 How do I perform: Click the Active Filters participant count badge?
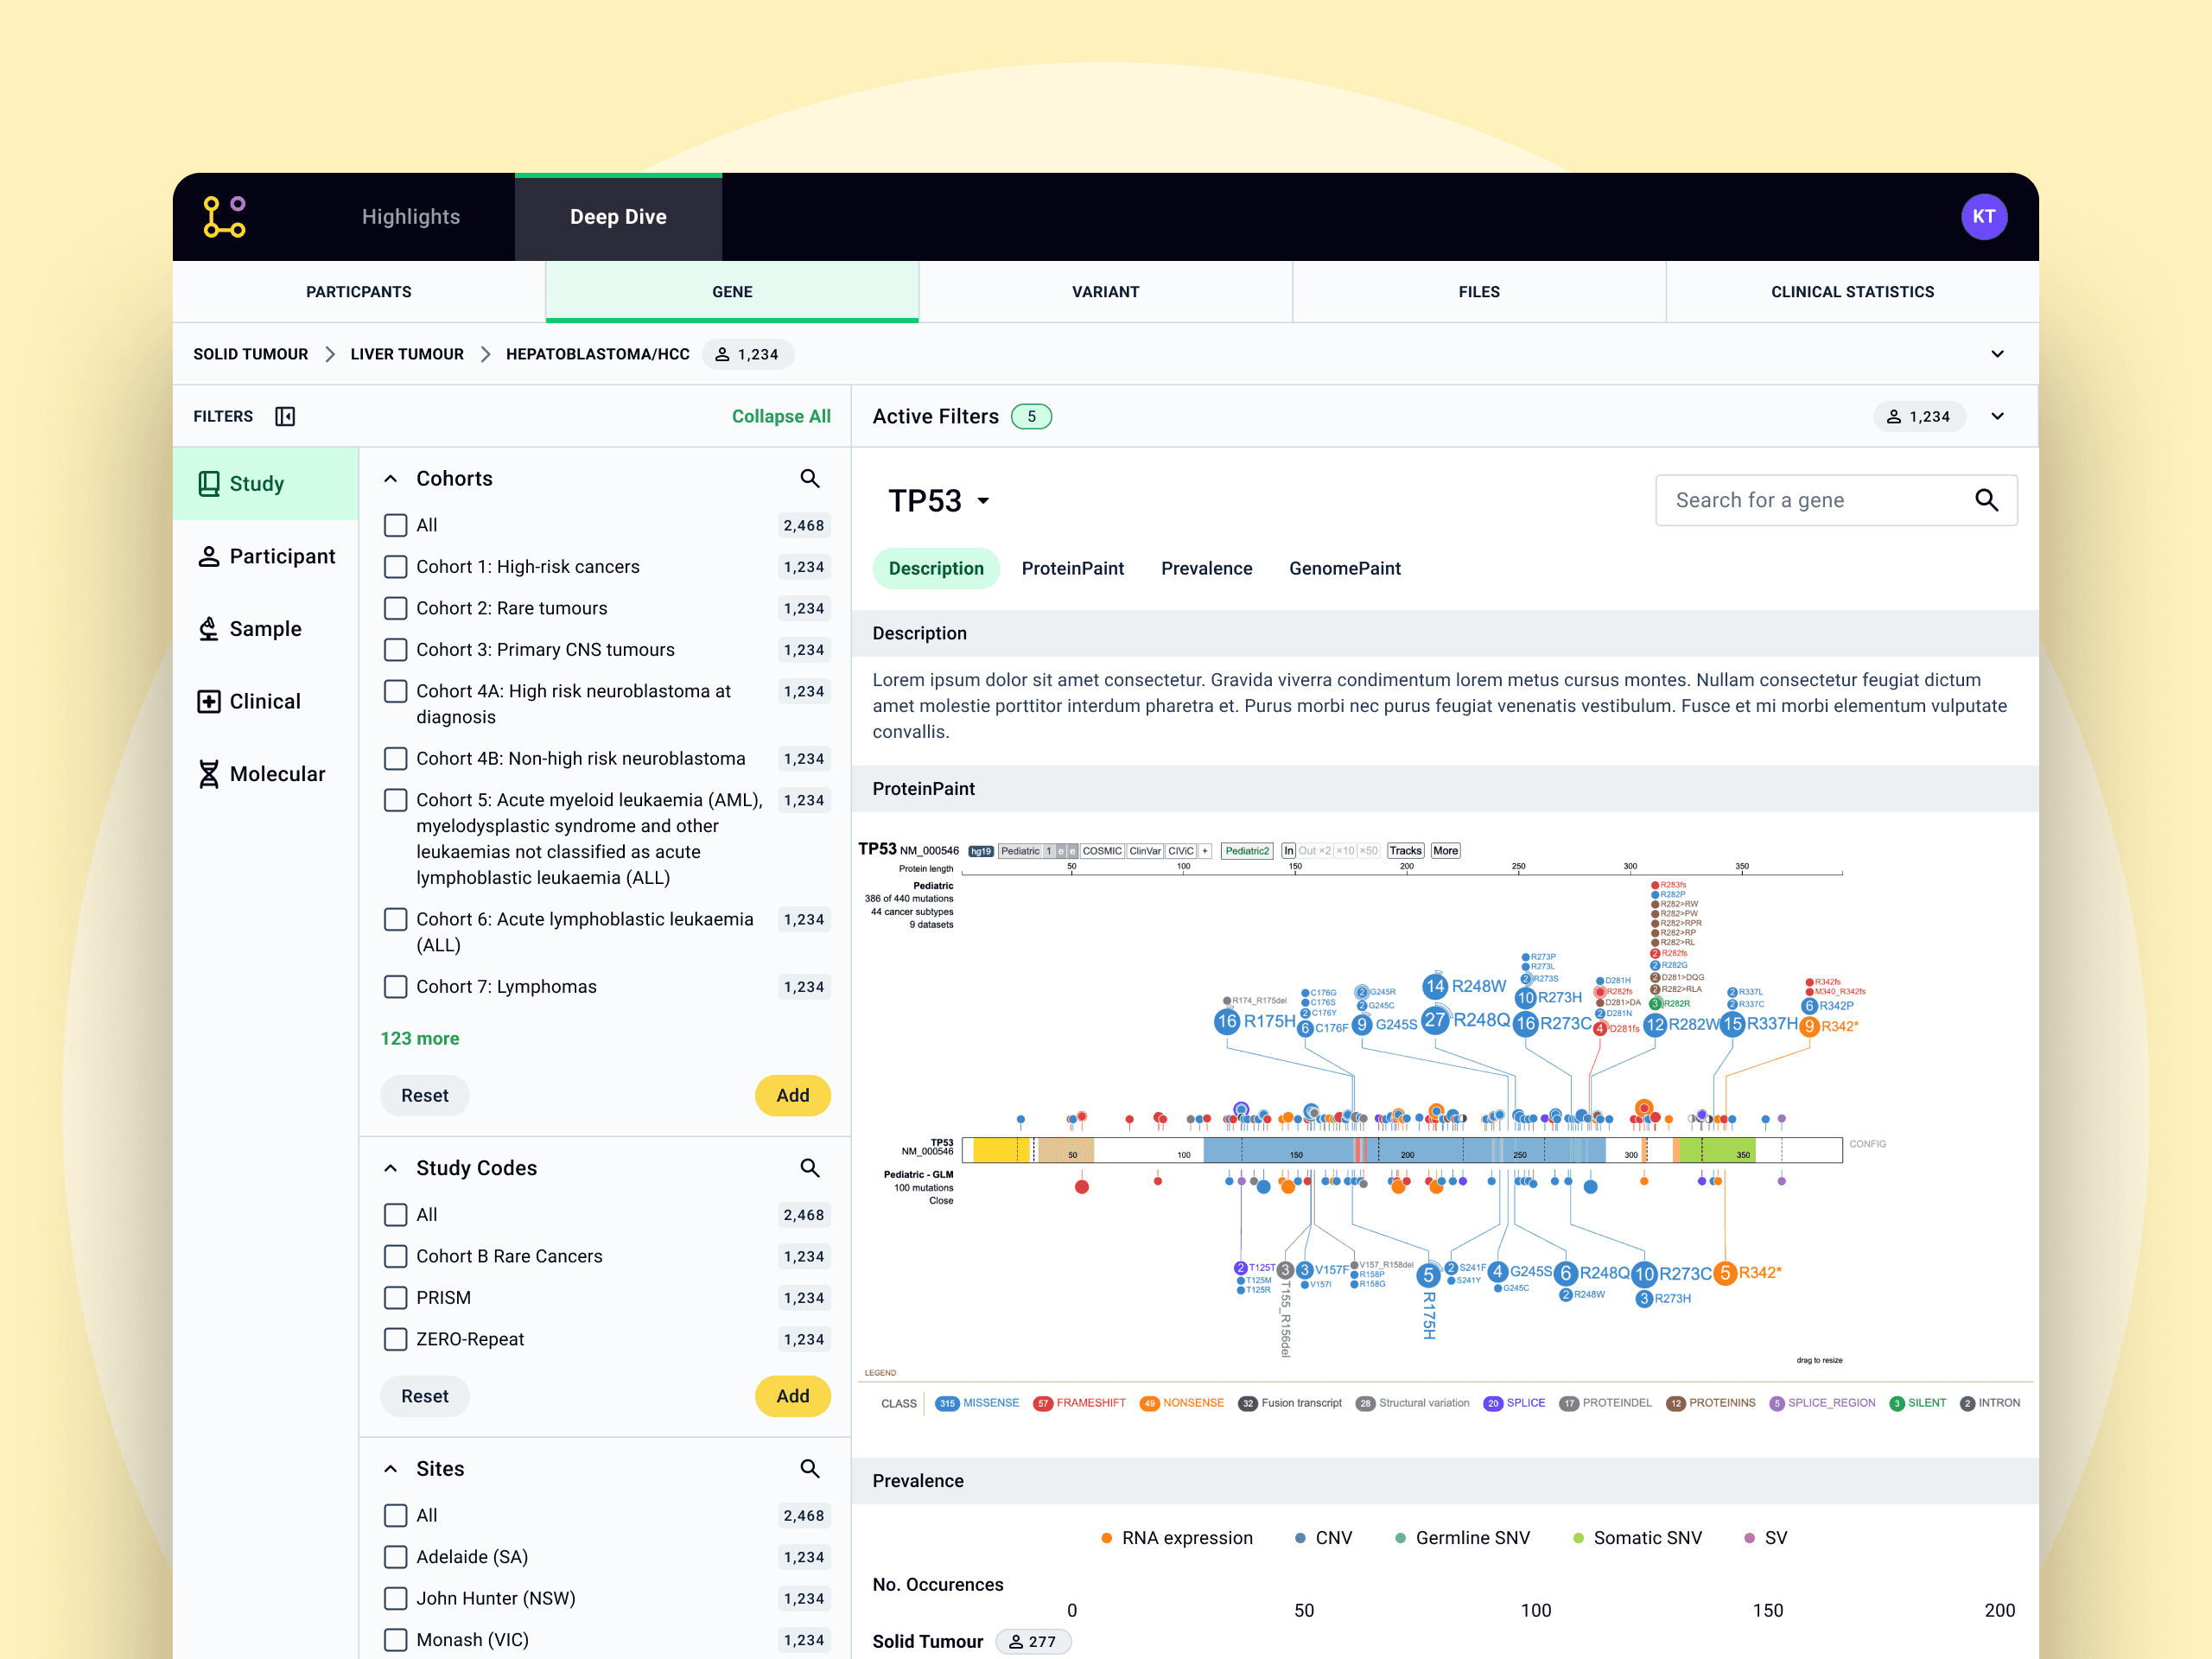(x=1919, y=417)
